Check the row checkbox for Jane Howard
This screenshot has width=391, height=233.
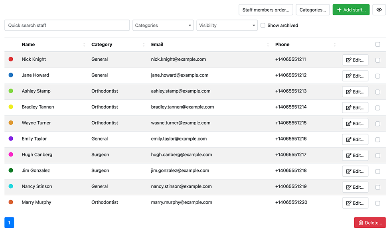tap(377, 76)
